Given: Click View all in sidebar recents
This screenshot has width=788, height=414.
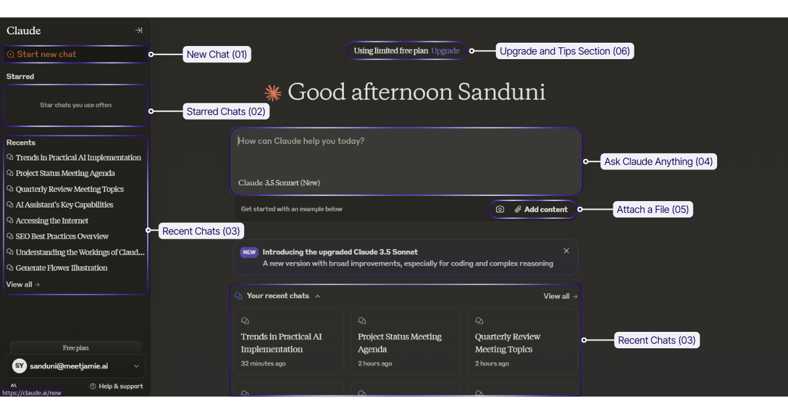Looking at the screenshot, I should [x=23, y=285].
